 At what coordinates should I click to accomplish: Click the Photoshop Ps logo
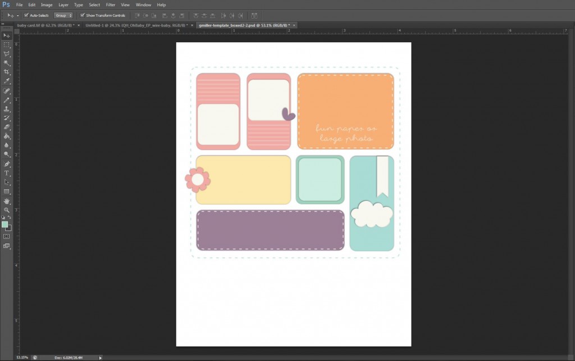tap(6, 4)
